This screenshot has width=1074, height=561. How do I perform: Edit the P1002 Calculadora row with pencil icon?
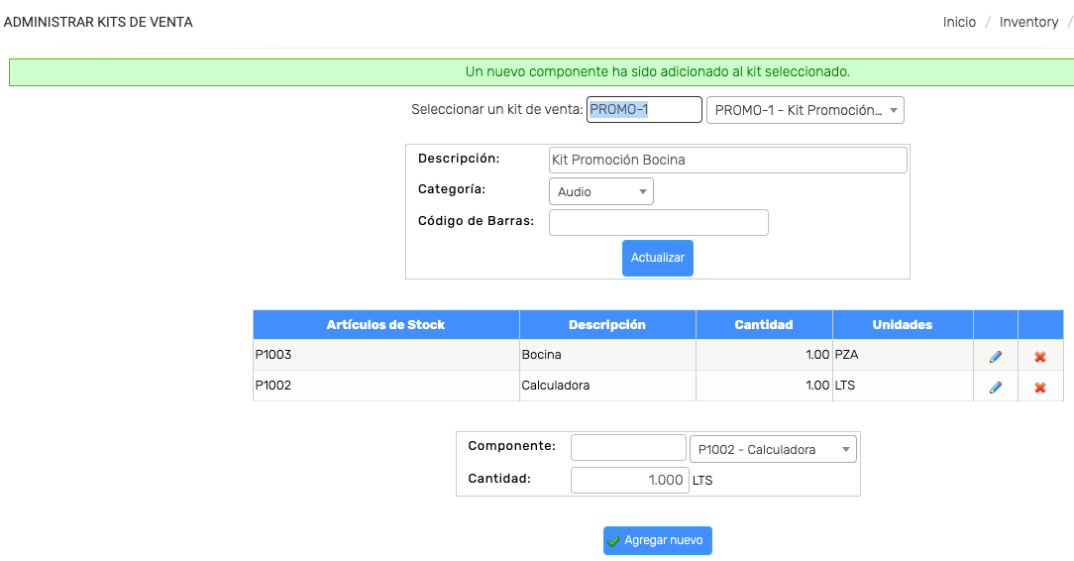[x=995, y=387]
